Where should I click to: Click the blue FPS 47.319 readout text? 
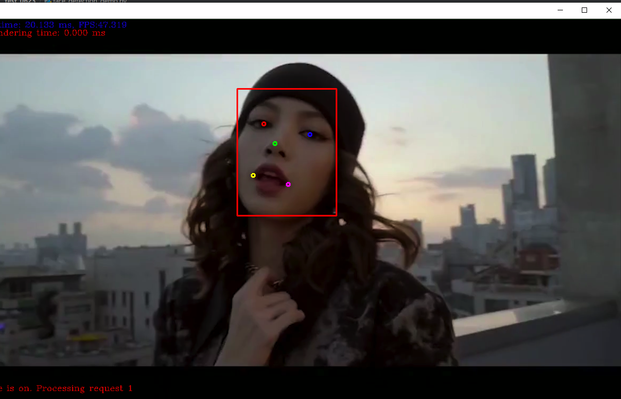point(102,25)
